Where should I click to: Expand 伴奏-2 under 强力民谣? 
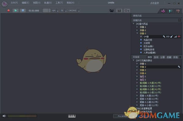coord(137,30)
